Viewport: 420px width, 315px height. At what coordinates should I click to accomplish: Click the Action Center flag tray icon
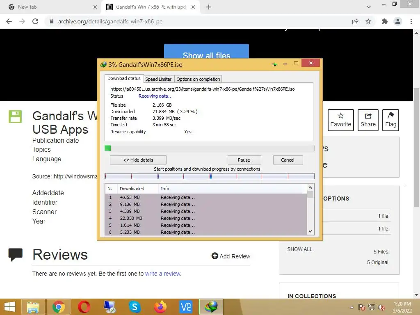tap(362, 307)
